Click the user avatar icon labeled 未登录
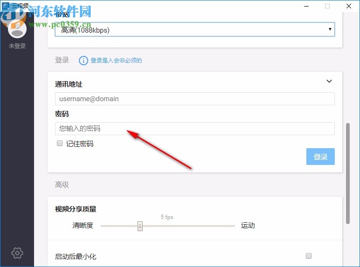 (x=17, y=29)
